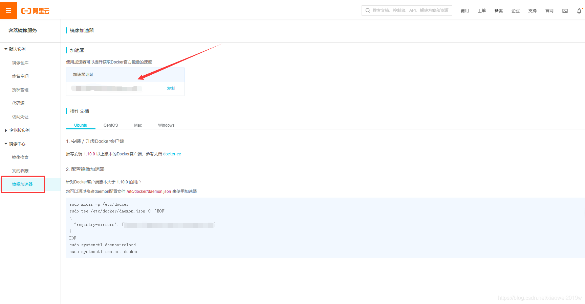Click the 加速器地址 header
Viewport: 585px width, 304px height.
pos(83,75)
